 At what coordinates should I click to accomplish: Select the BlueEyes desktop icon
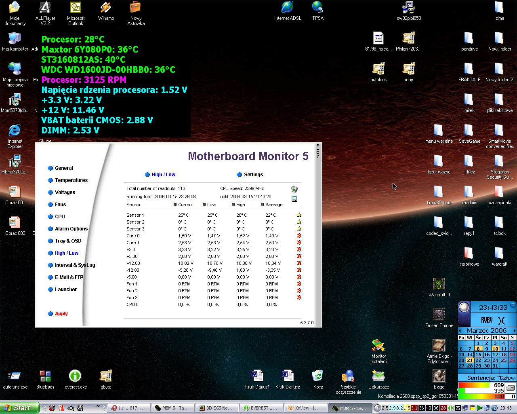[45, 376]
